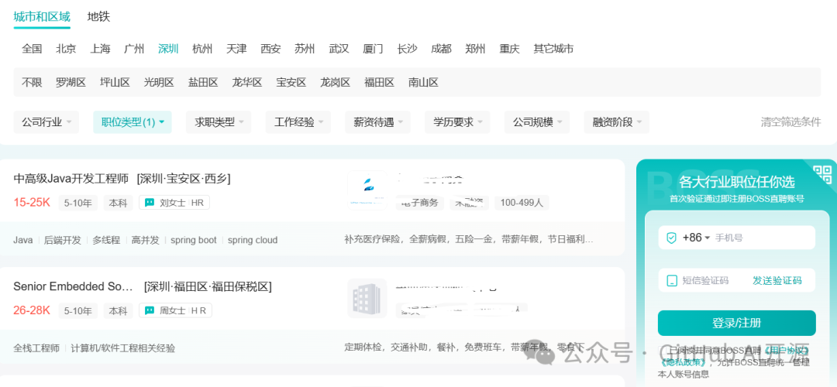Click the spring cloud skill tag
Screen dimensions: 837x387
(x=253, y=241)
